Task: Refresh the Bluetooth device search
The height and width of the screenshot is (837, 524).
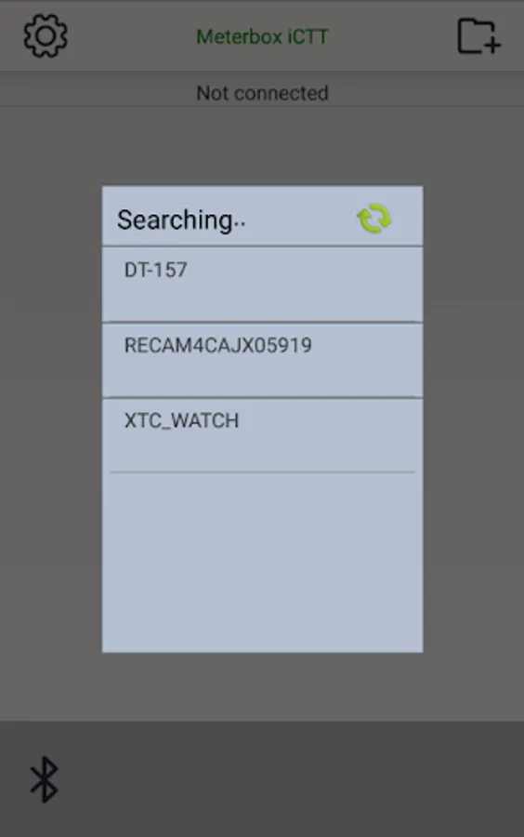Action: [374, 219]
